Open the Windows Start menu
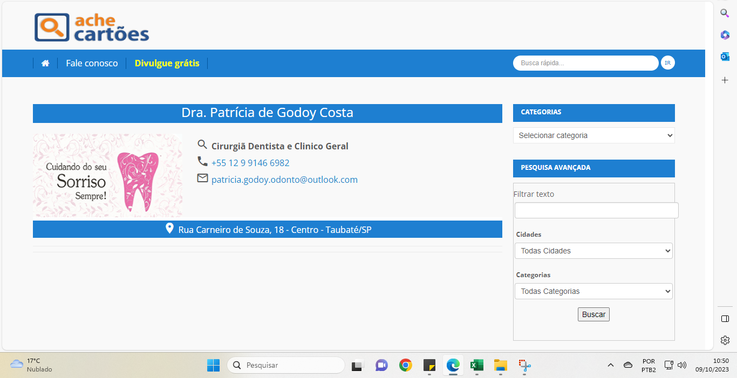This screenshot has width=737, height=378. pyautogui.click(x=213, y=366)
